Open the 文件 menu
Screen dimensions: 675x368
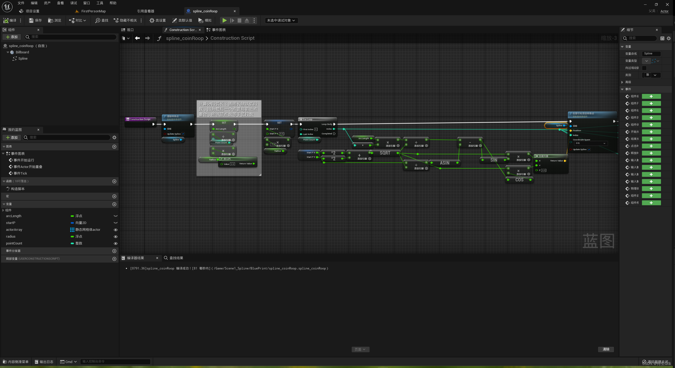coord(21,3)
